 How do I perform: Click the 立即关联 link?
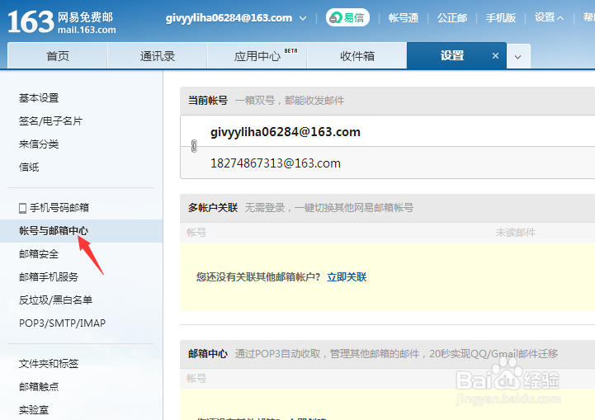coord(347,277)
